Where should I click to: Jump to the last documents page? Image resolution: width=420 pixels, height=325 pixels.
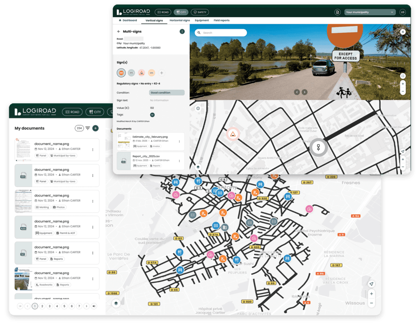click(94, 306)
